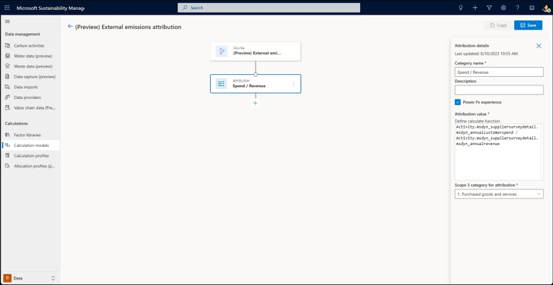Click the Save button
This screenshot has width=553, height=285.
click(x=528, y=25)
